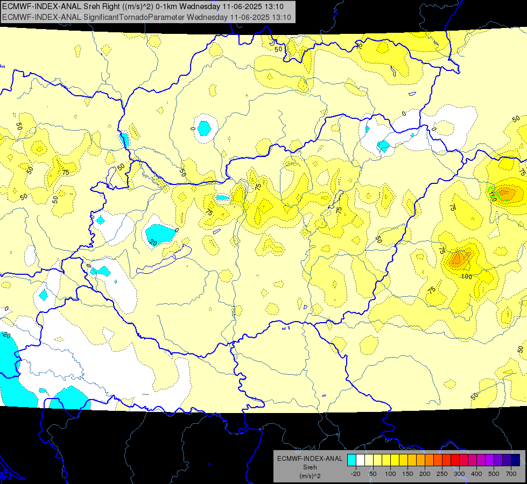Click the legend tick value 250
The width and height of the screenshot is (527, 484).
click(x=442, y=474)
